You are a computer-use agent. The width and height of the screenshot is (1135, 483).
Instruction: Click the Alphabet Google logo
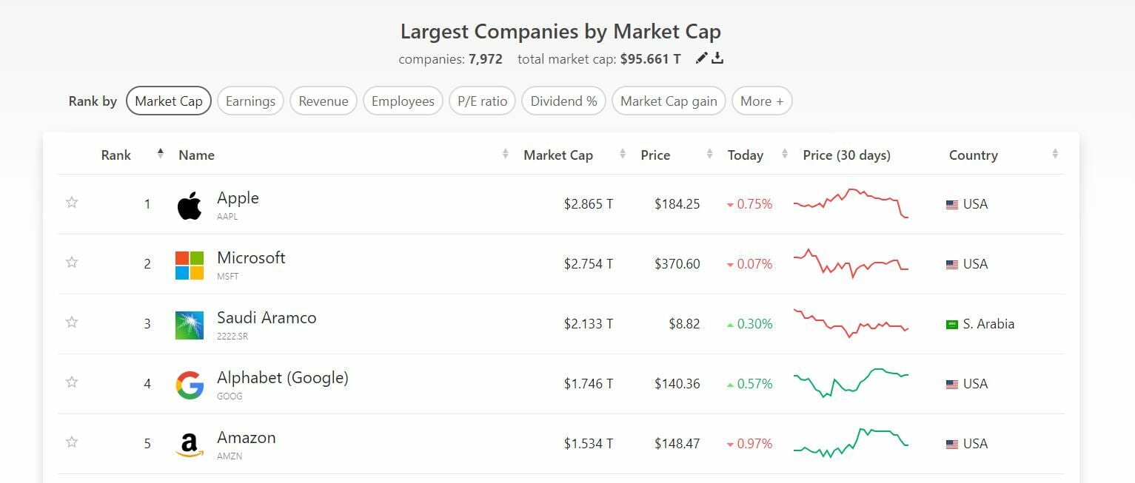190,385
